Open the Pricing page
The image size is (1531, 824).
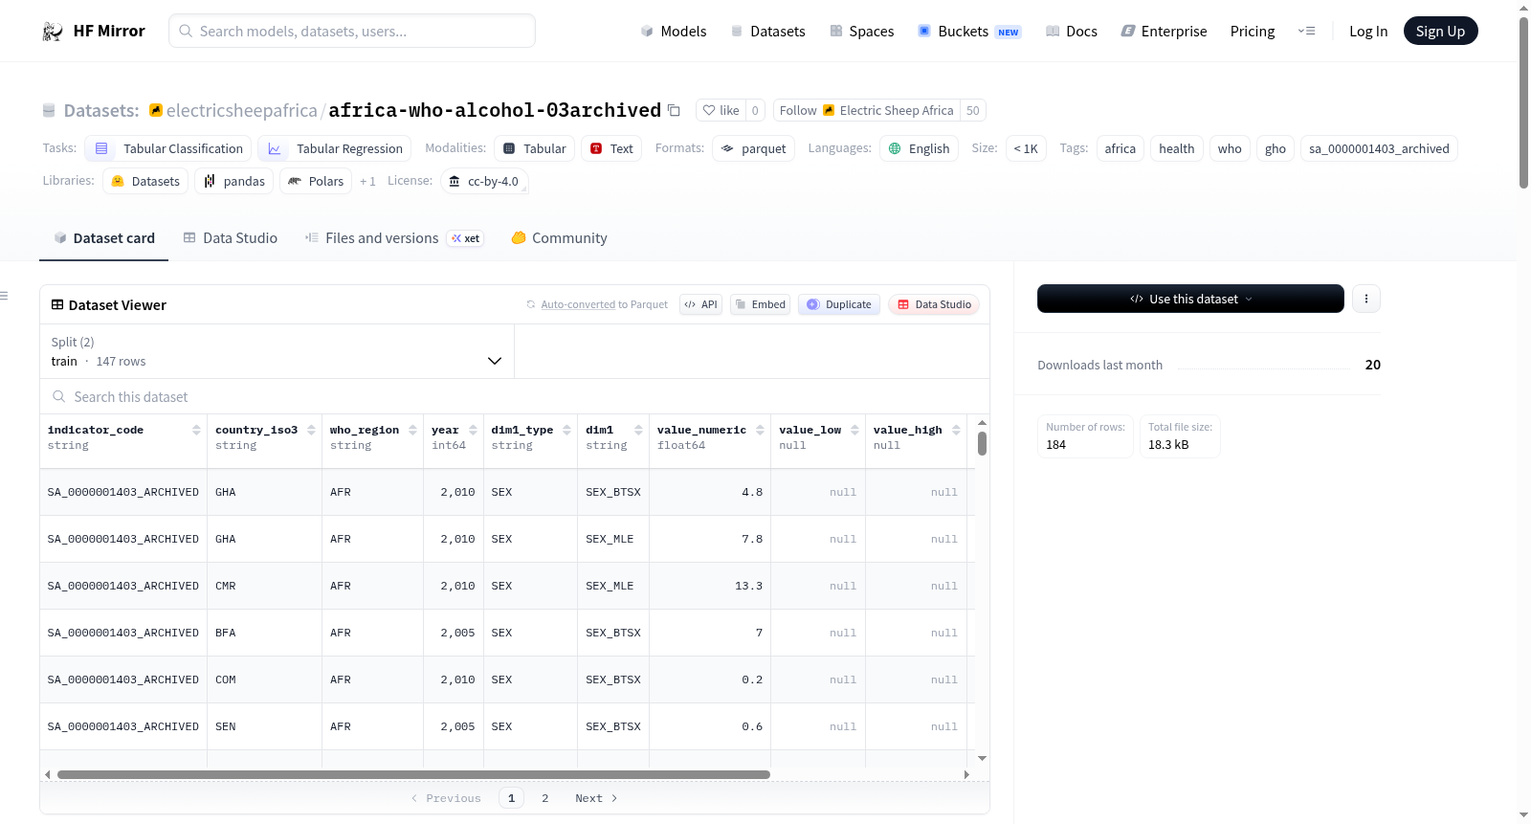(1253, 31)
